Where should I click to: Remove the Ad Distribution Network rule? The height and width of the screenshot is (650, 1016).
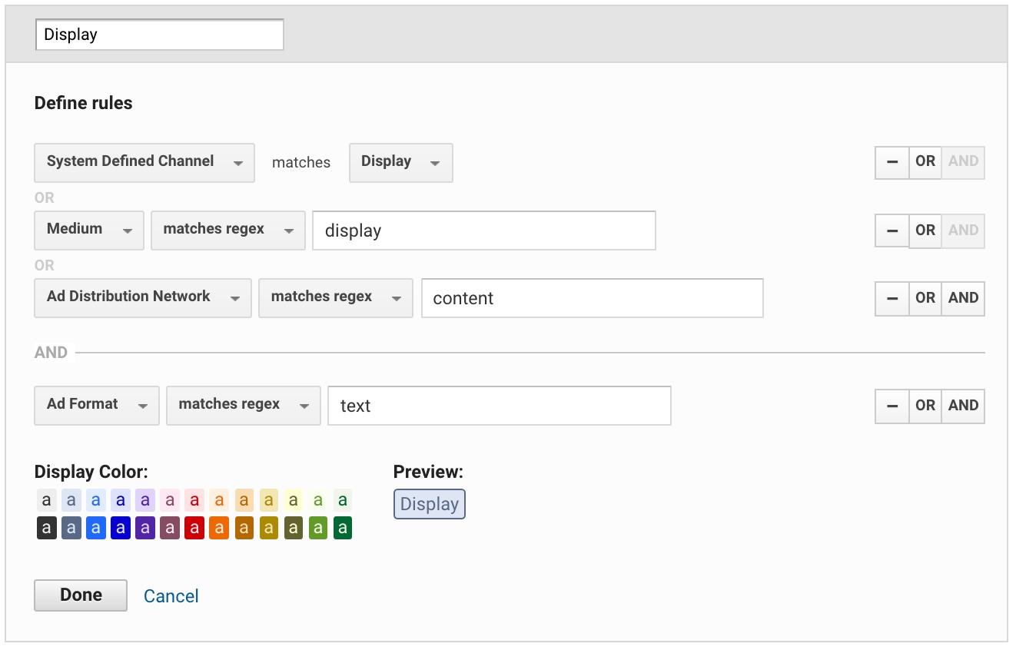[x=892, y=298]
